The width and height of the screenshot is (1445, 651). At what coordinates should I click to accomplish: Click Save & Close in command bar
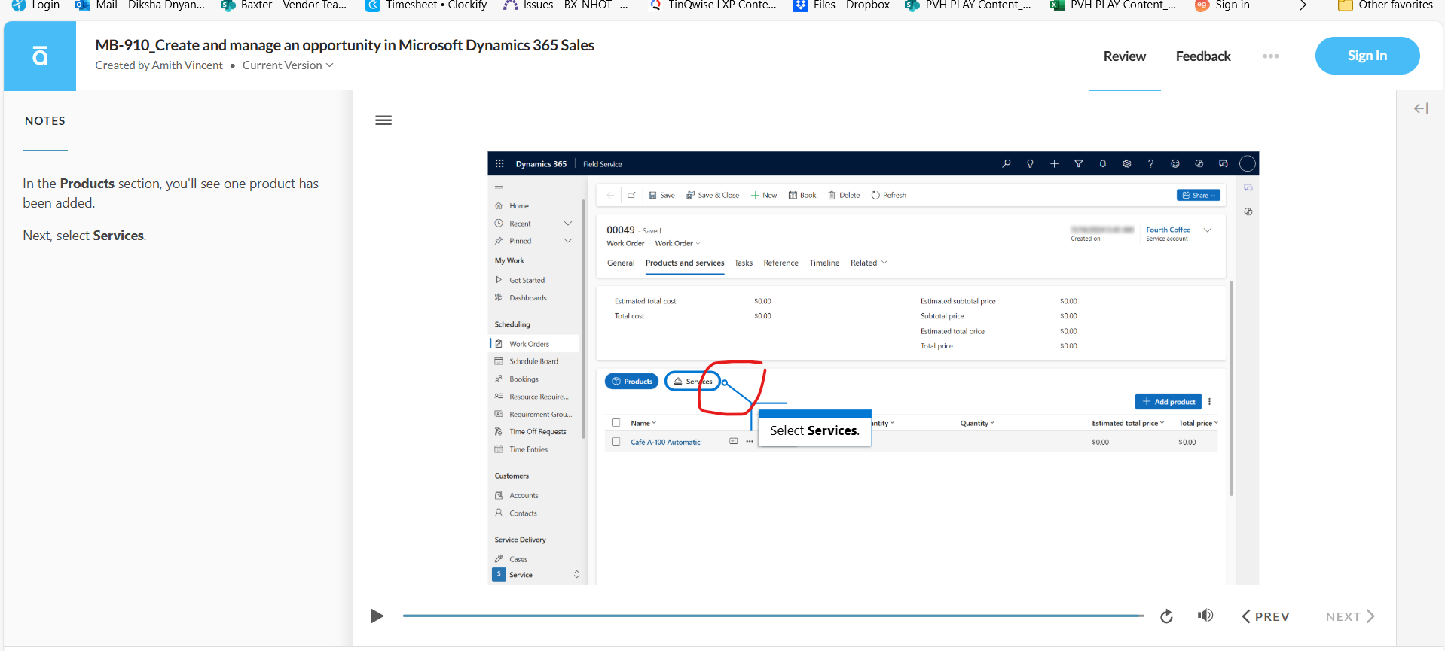click(712, 195)
